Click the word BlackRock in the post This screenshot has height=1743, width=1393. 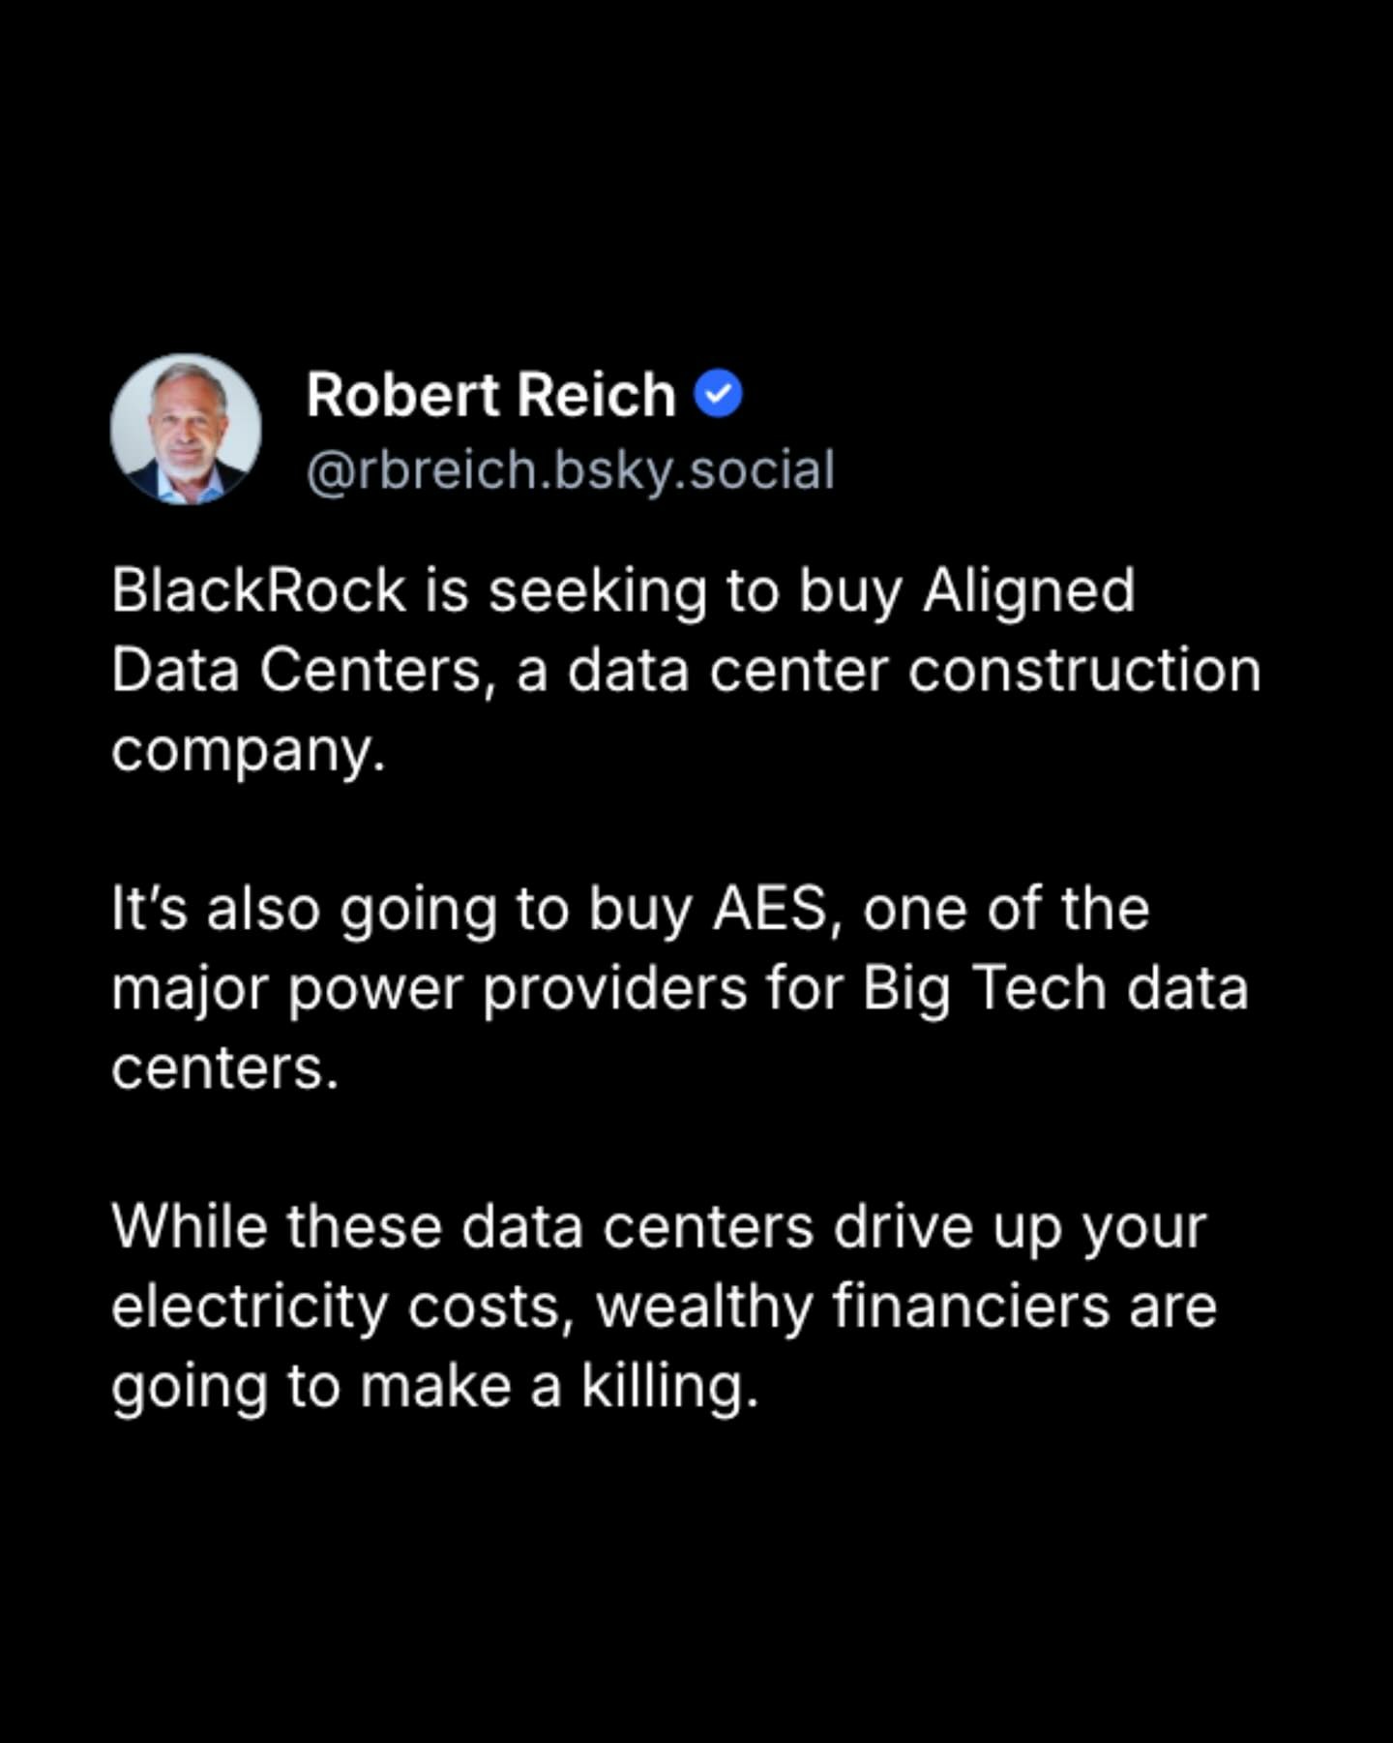pos(258,590)
